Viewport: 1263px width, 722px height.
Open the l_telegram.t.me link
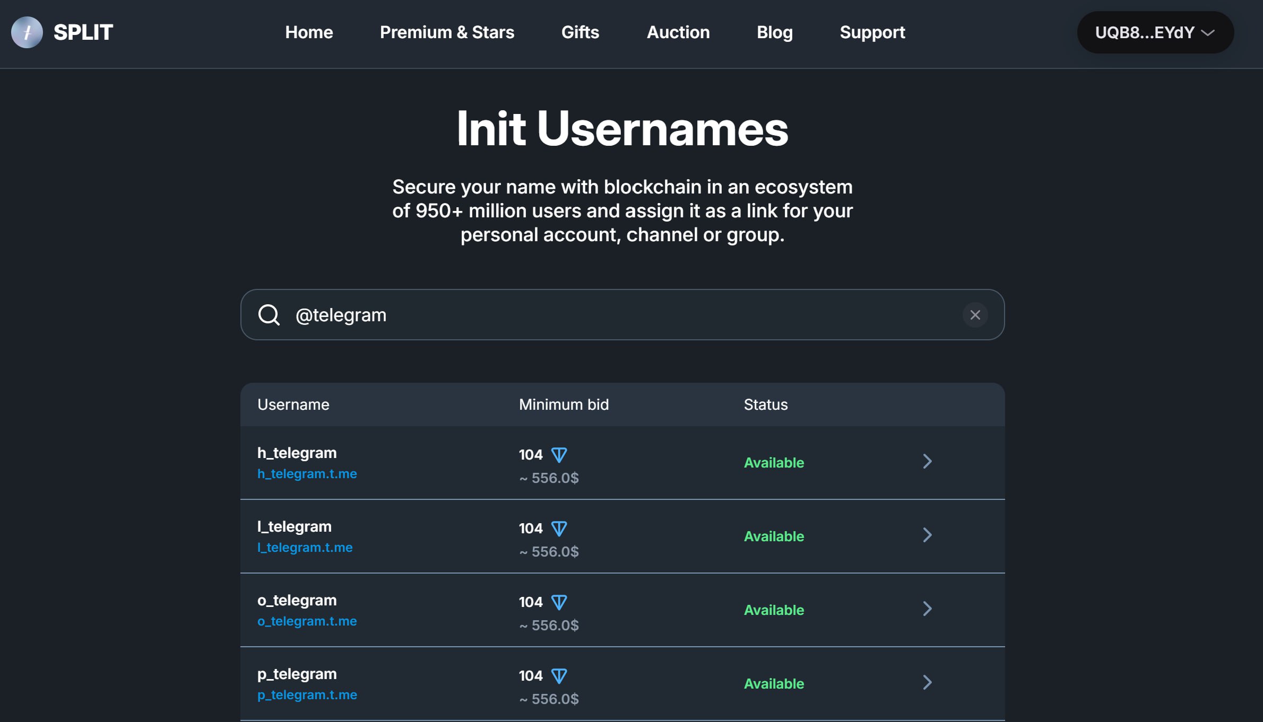click(x=305, y=547)
